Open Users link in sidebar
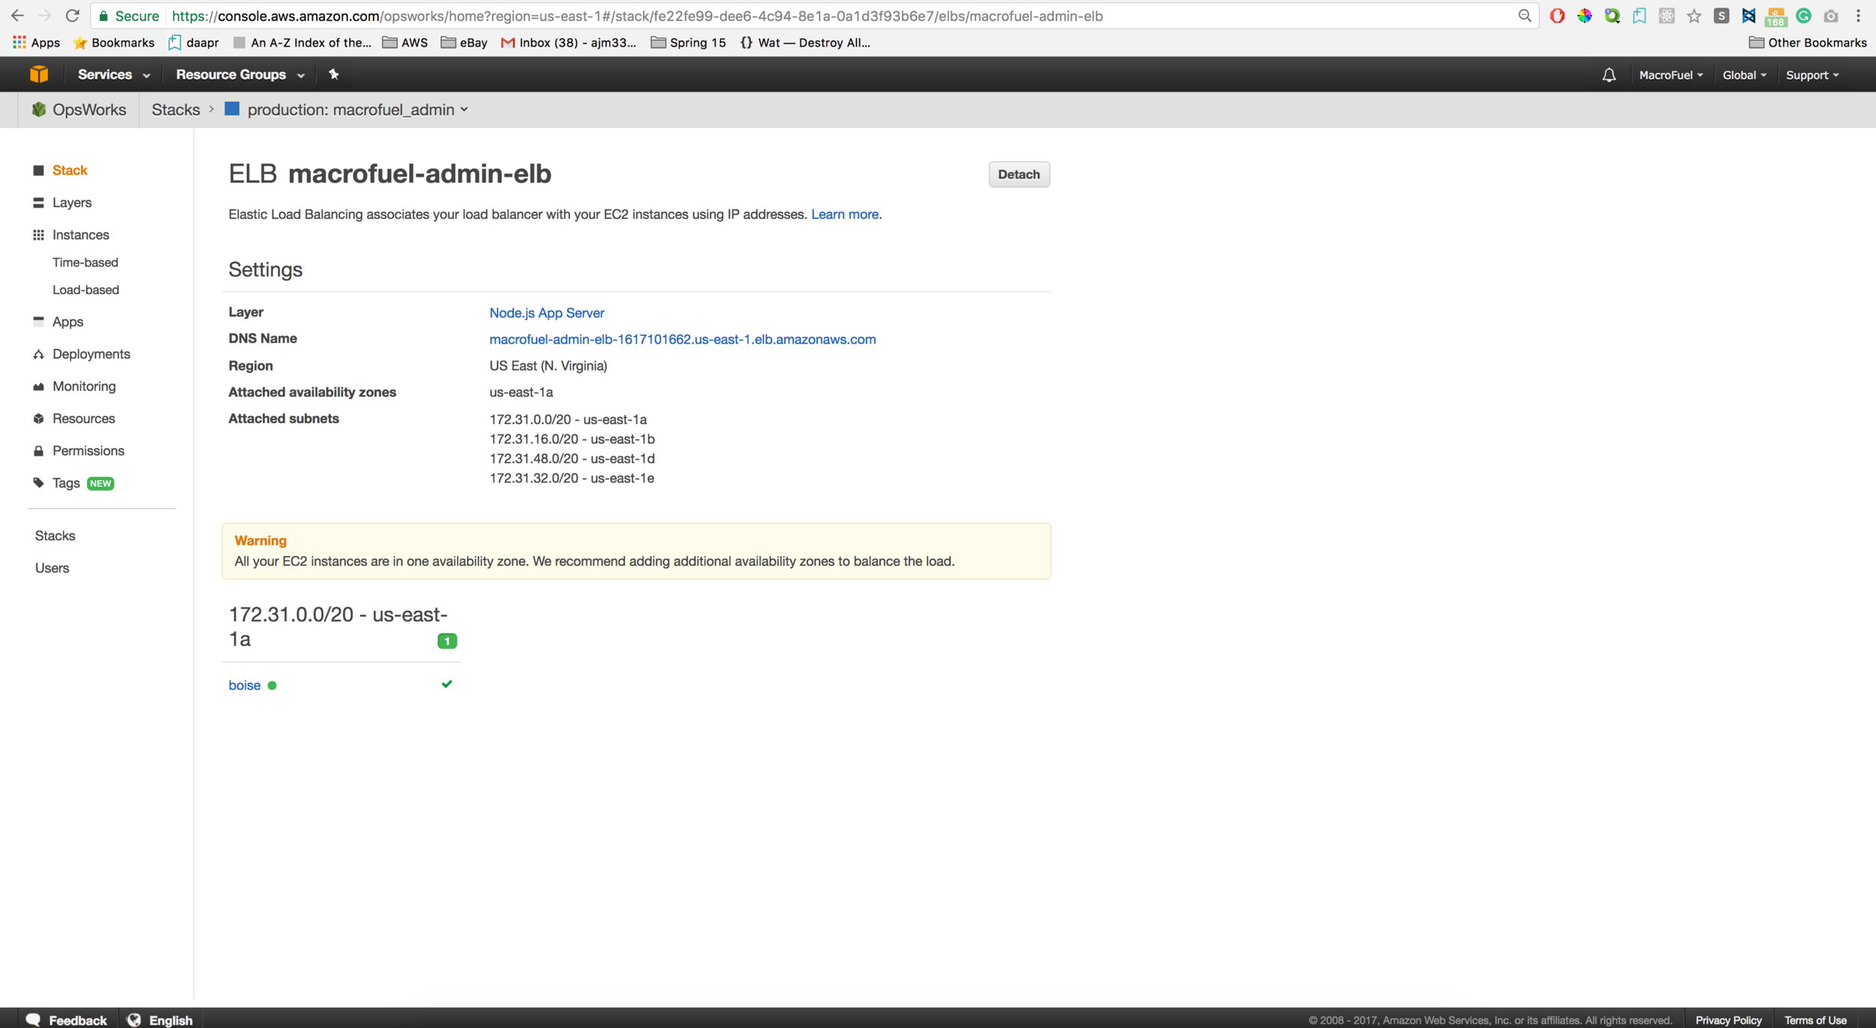The height and width of the screenshot is (1028, 1876). [52, 568]
